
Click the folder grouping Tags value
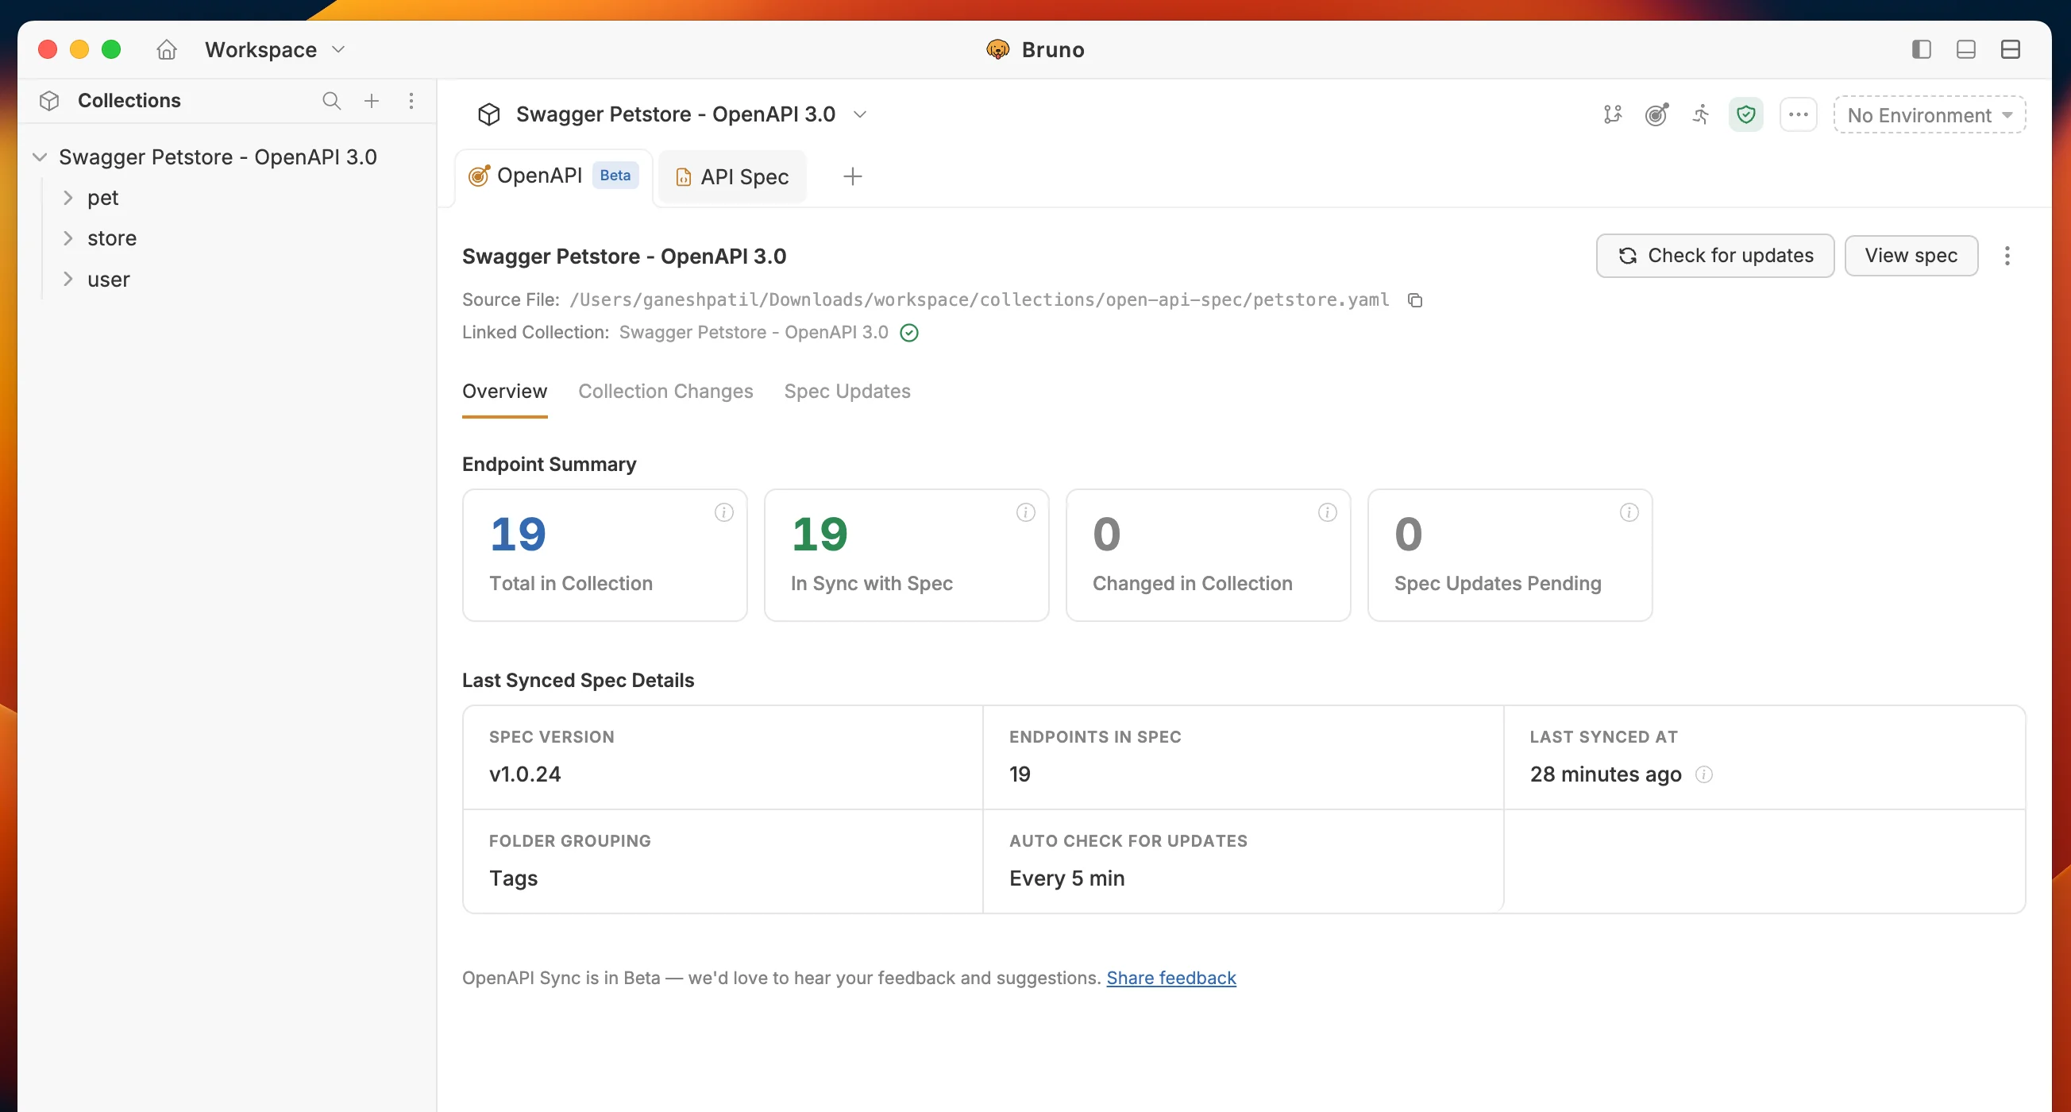pos(513,878)
